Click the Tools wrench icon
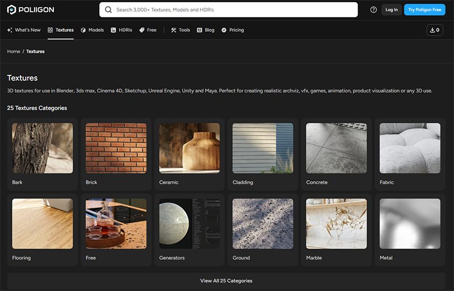Screen dimensions: 454x291 coord(174,30)
